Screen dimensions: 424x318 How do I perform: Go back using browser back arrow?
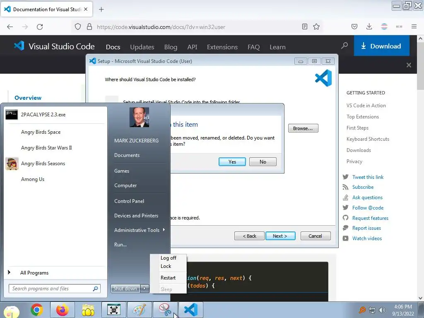(10, 27)
